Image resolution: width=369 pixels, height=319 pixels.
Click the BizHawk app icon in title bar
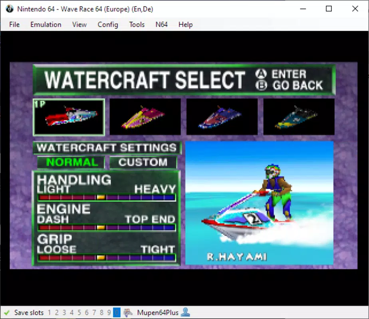[10, 9]
